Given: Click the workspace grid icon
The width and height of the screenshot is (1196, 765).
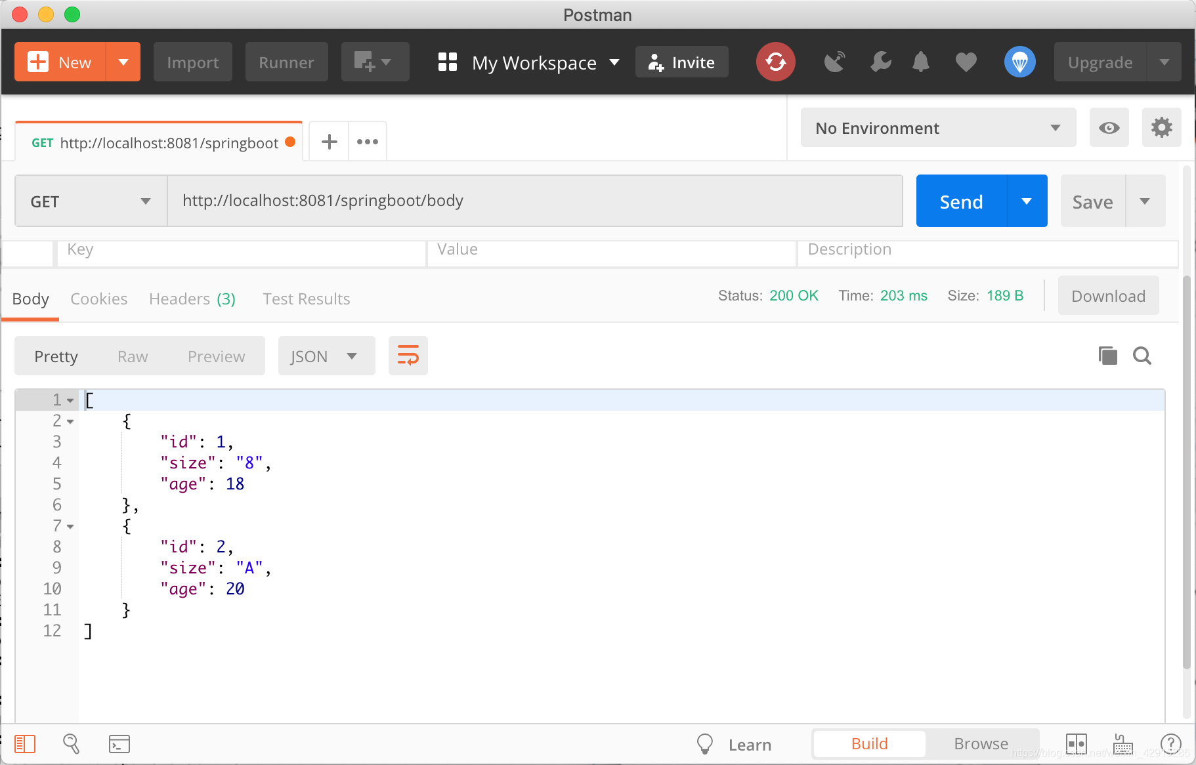Looking at the screenshot, I should pos(447,62).
